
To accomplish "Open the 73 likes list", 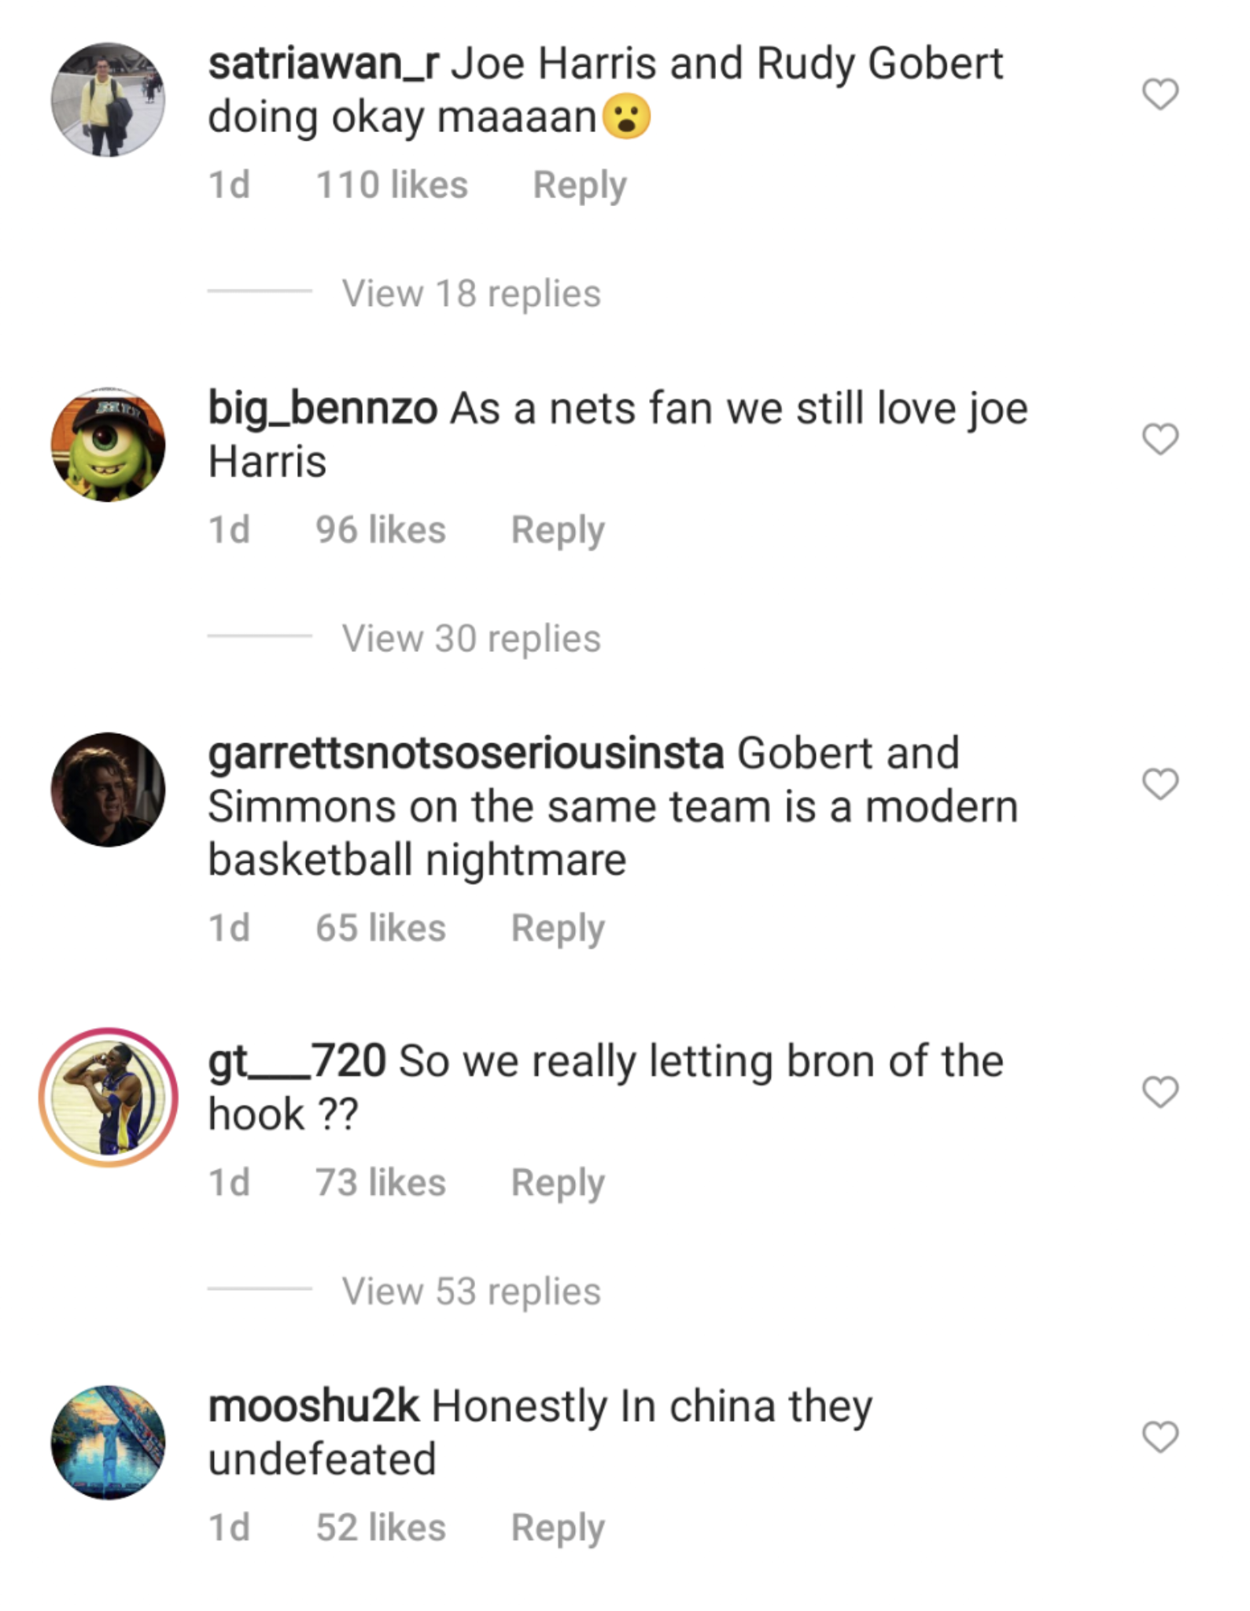I will pyautogui.click(x=381, y=1182).
